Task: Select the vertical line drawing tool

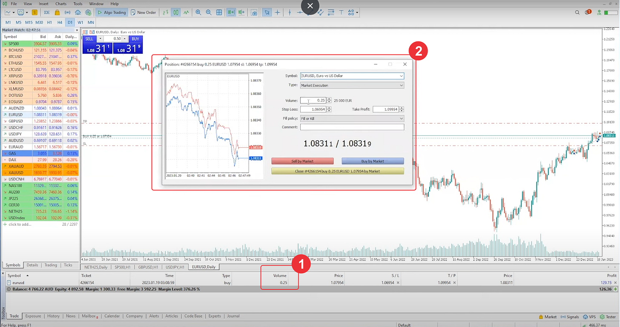Action: 290,12
